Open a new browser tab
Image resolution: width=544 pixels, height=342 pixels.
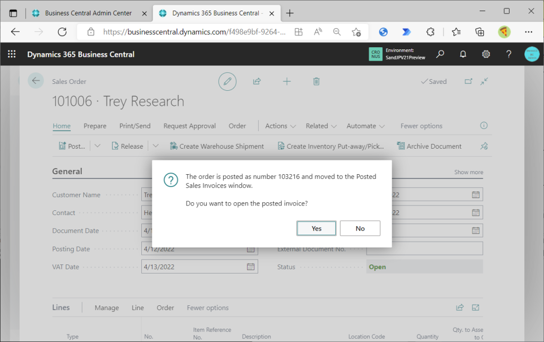tap(290, 13)
